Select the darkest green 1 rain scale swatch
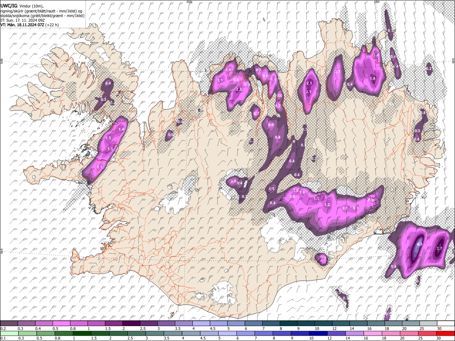This screenshot has width=455, height=341. (82, 333)
